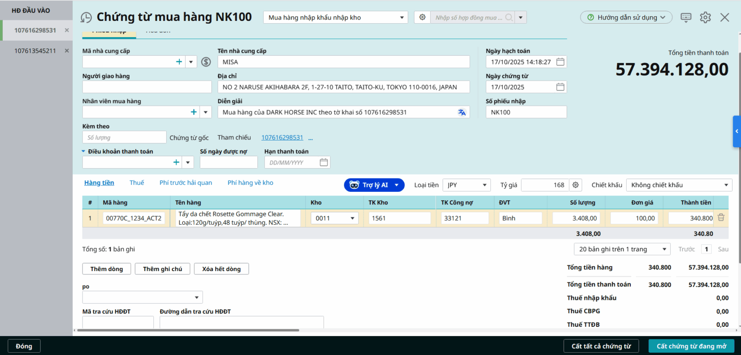Open the Ngày hạch toán calendar picker
This screenshot has width=741, height=355.
click(560, 62)
